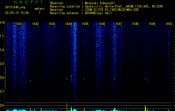Click the 1.1 frequency axis label

click(x=2, y=36)
